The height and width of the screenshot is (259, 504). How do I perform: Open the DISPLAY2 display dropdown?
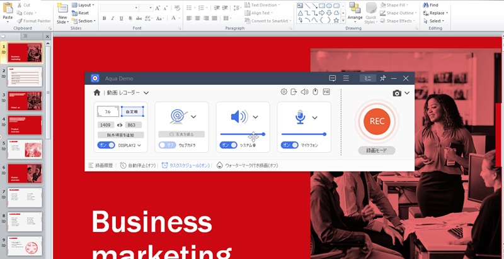[x=139, y=145]
